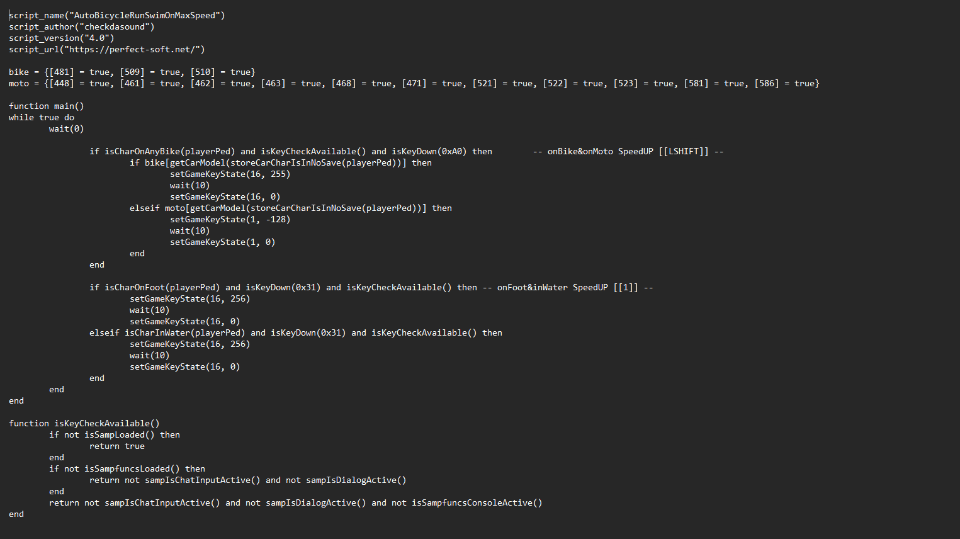Click the onFoot&inWater SpeedUP comment
960x539 pixels.
click(574, 287)
